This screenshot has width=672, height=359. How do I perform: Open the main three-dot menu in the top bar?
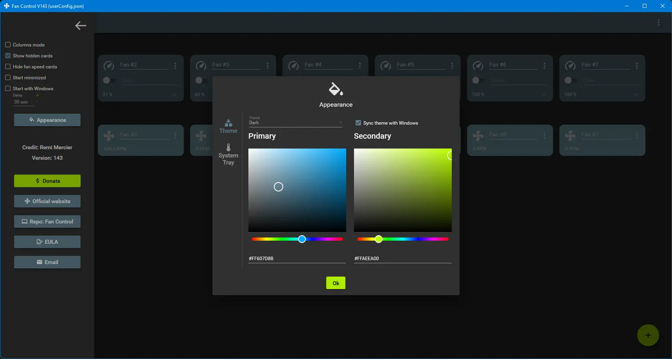click(659, 23)
